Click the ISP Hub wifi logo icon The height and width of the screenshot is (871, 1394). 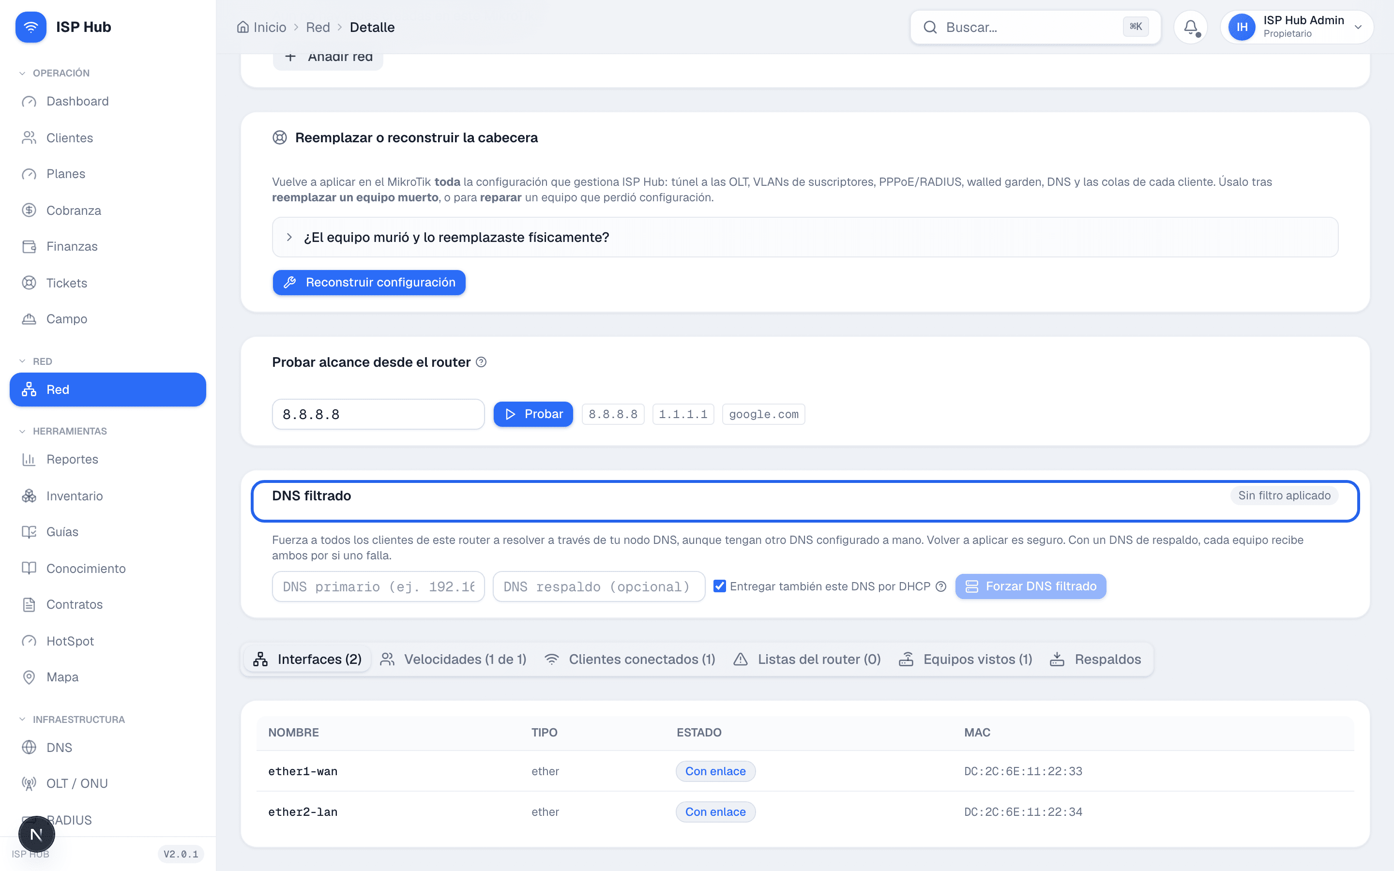[30, 27]
